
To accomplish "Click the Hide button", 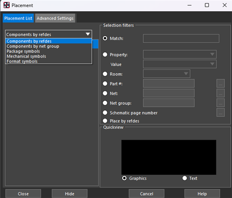I will [x=69, y=194].
